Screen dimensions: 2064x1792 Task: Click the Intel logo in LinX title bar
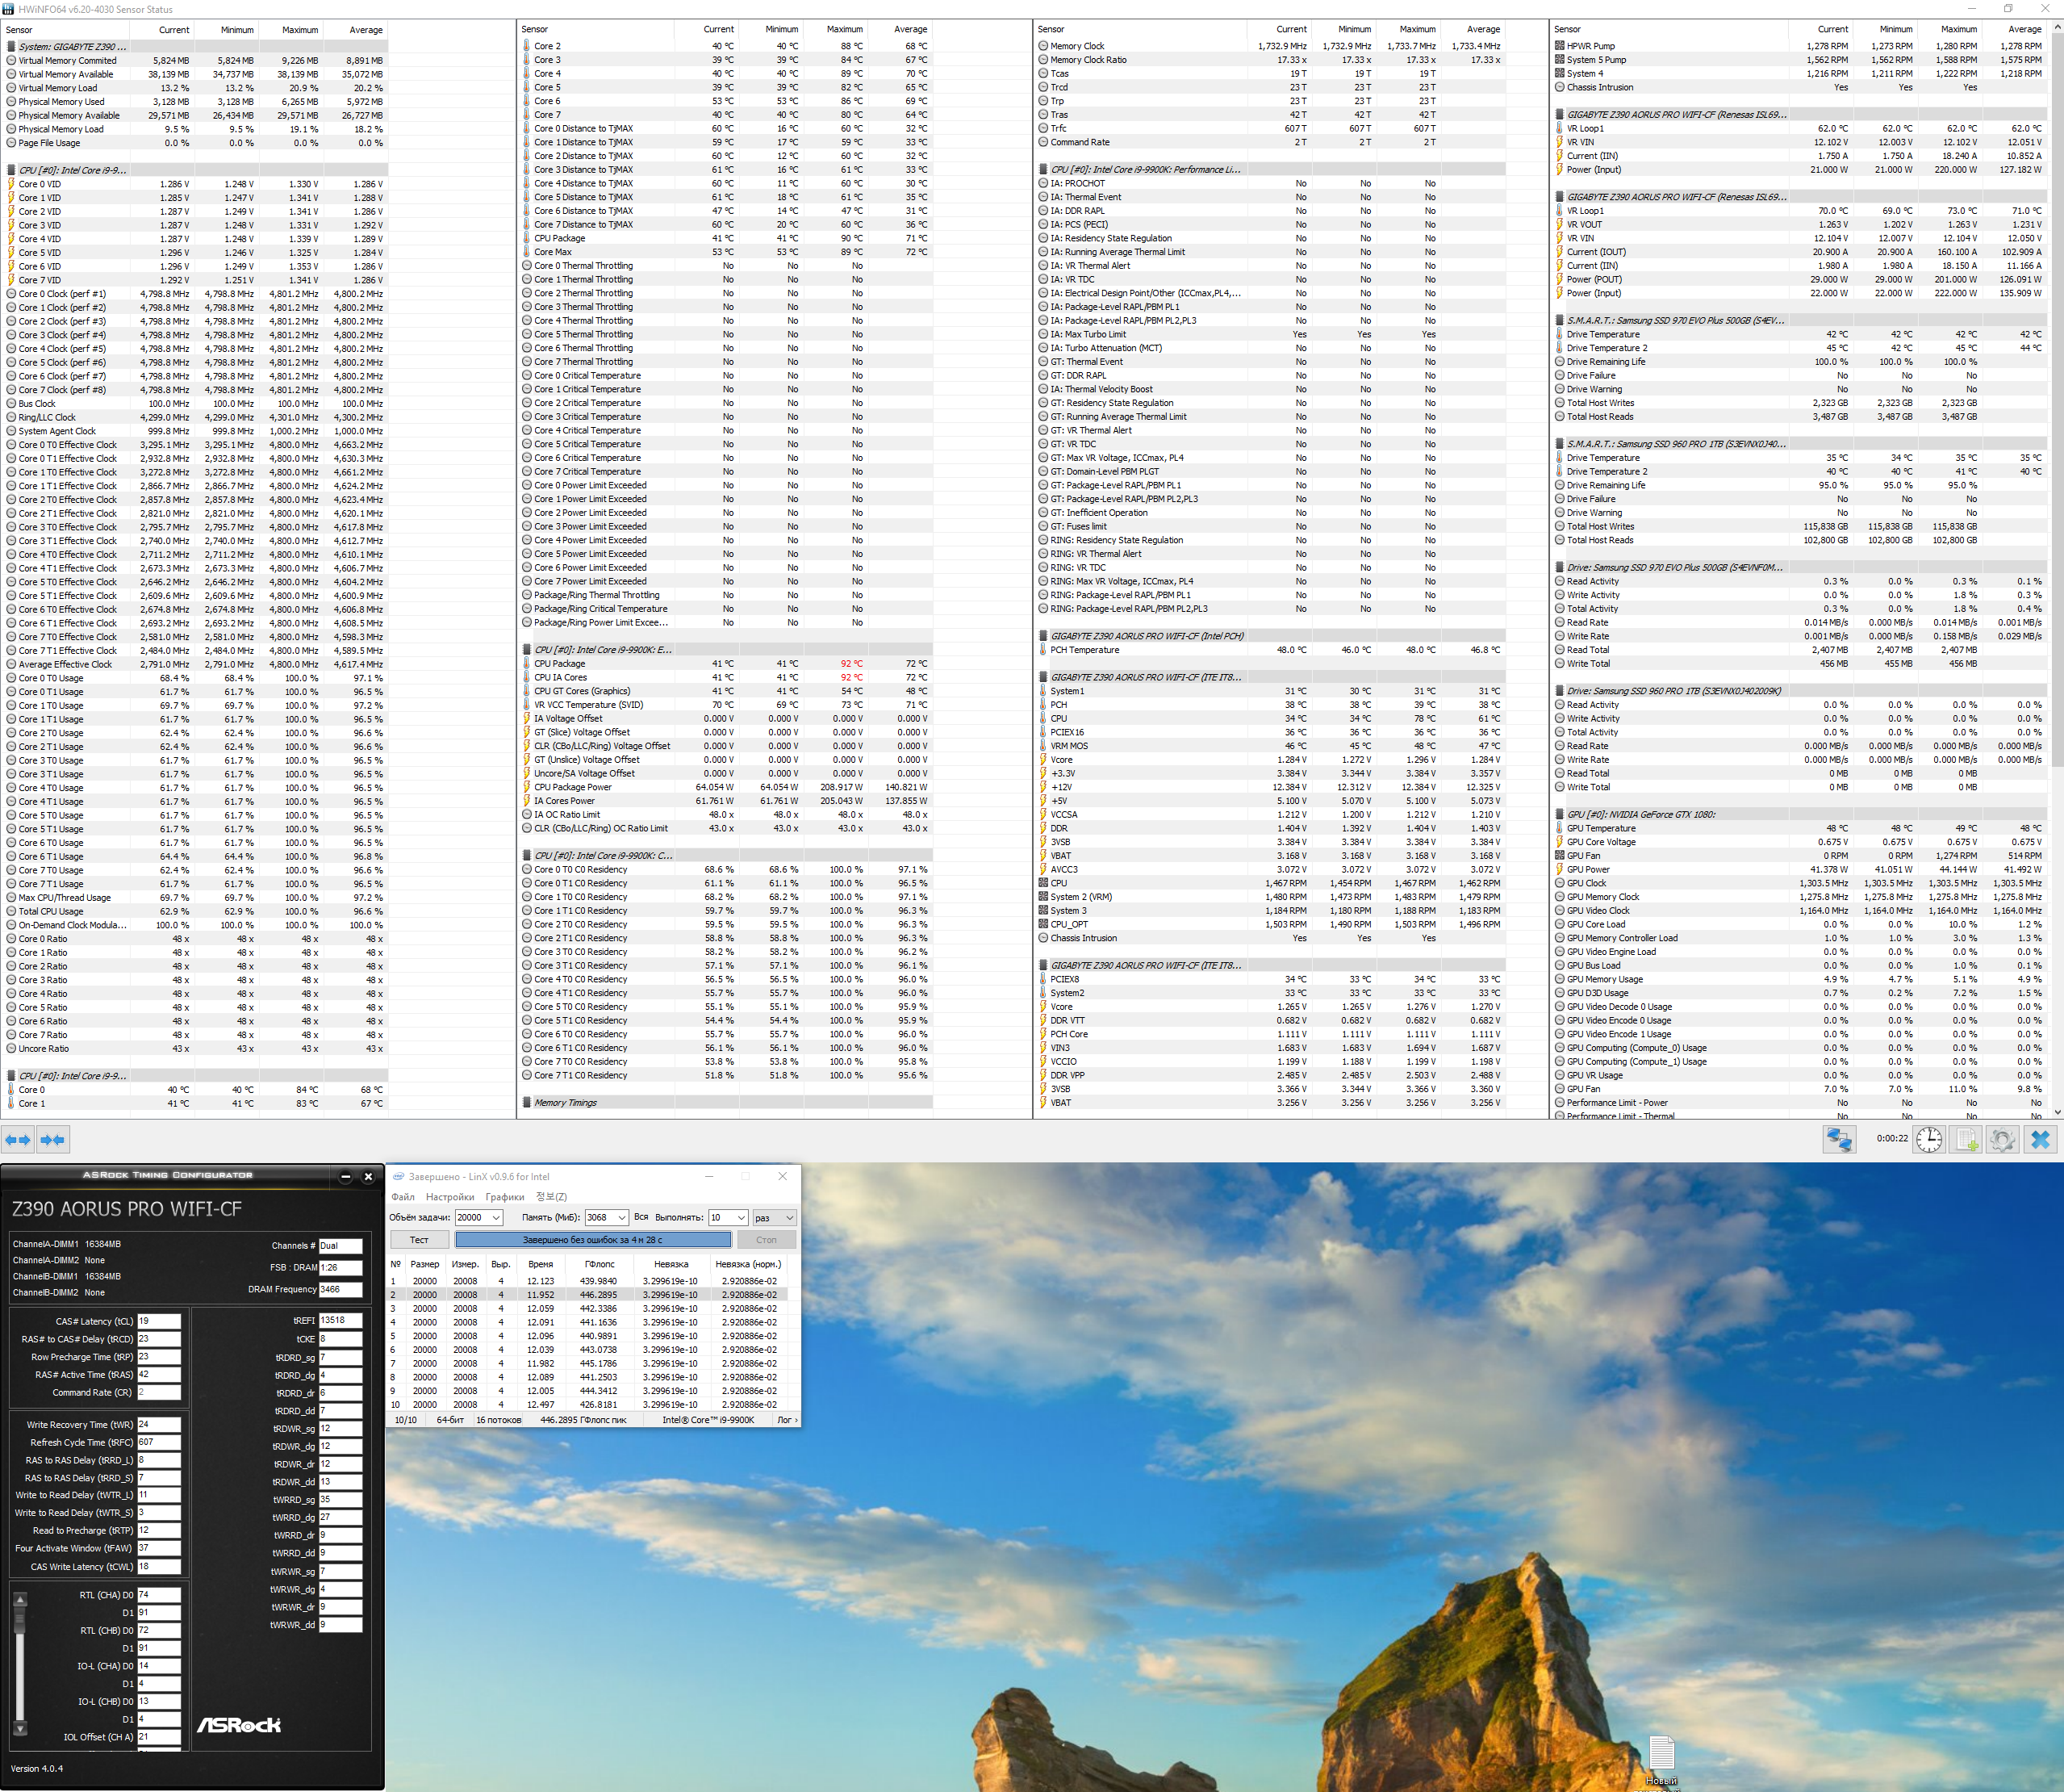pyautogui.click(x=398, y=1176)
